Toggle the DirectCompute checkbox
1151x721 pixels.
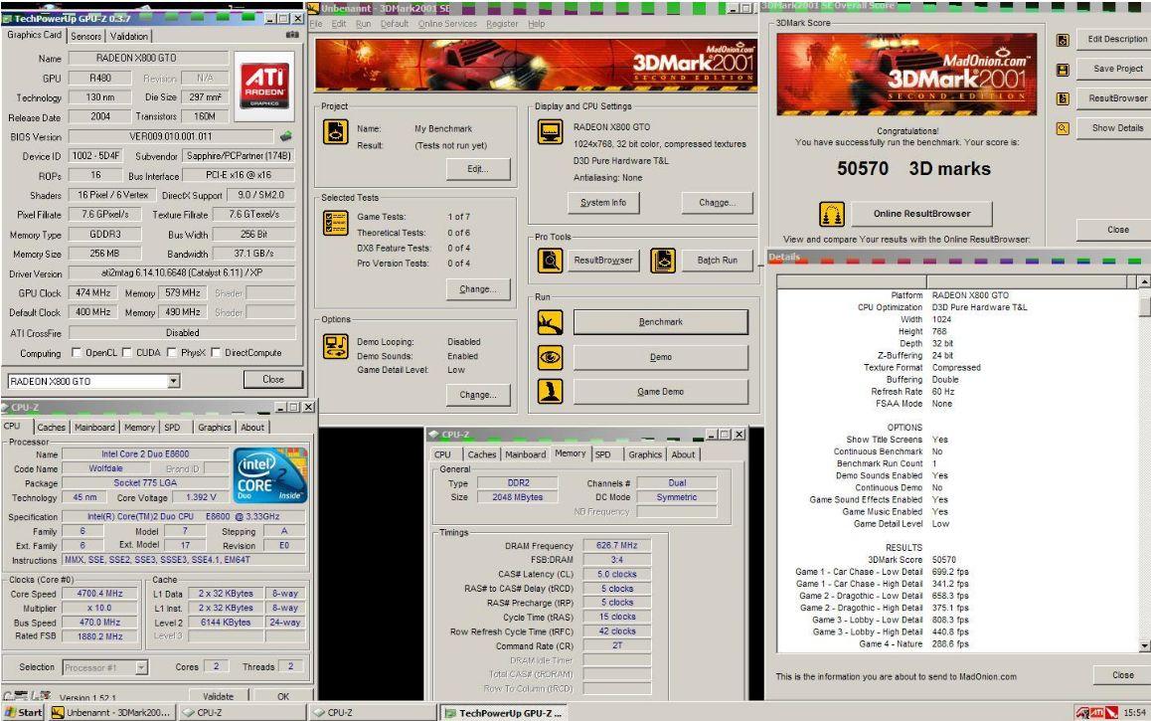216,352
